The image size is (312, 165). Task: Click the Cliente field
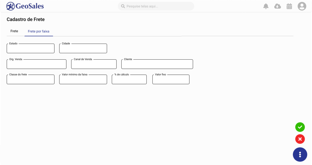point(157,64)
